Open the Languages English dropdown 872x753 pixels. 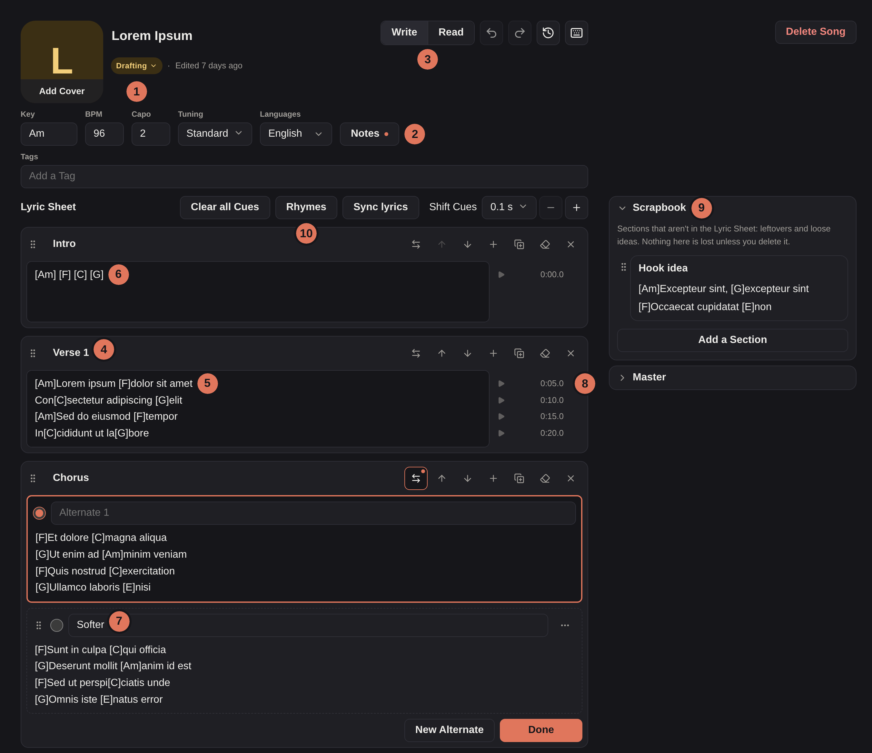tap(295, 134)
